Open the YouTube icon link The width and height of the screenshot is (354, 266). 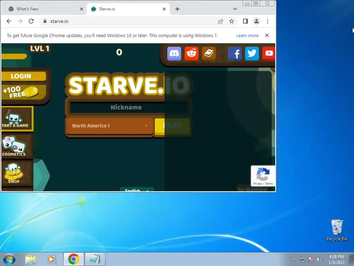point(269,54)
